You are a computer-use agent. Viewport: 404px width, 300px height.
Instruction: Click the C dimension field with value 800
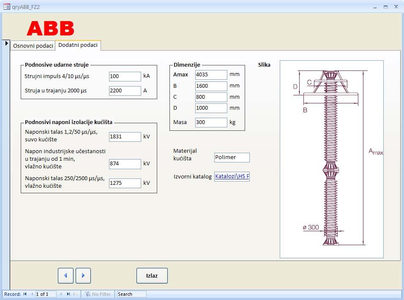pos(211,97)
